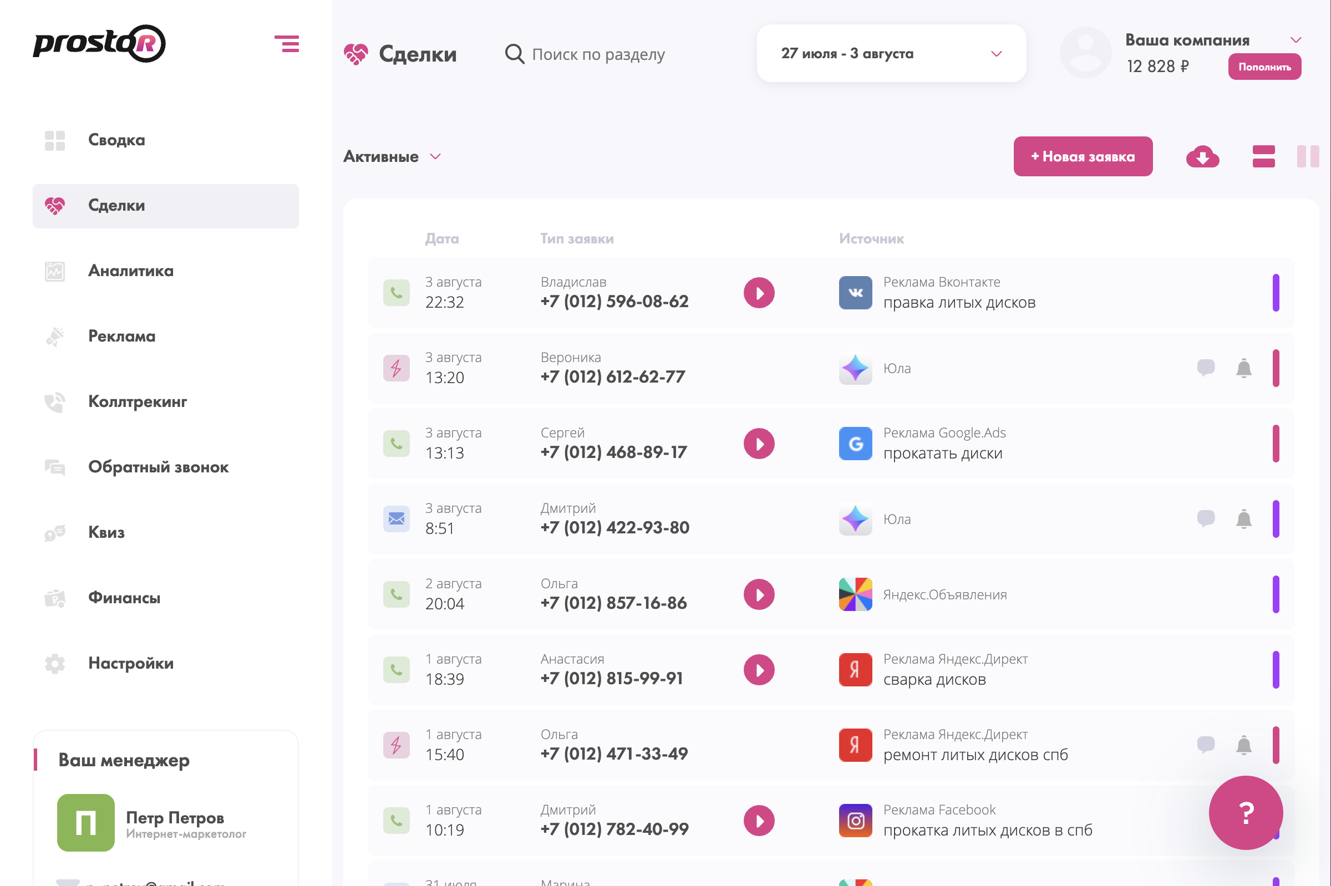Expand the Ваша компания account menu

coord(1296,40)
